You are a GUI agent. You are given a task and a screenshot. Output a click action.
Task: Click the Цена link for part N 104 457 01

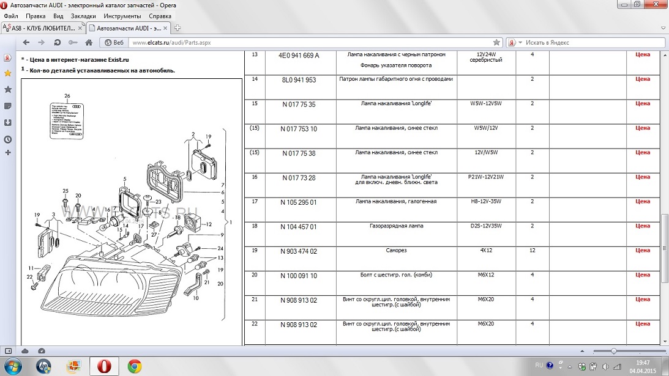click(643, 226)
